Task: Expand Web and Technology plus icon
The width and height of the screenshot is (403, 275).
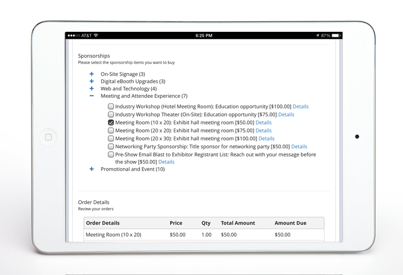Action: point(92,88)
